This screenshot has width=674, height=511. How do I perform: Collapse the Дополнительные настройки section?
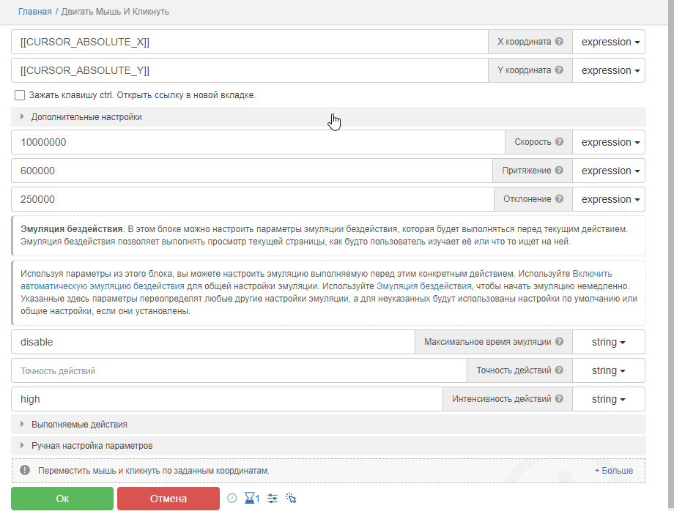tap(86, 117)
